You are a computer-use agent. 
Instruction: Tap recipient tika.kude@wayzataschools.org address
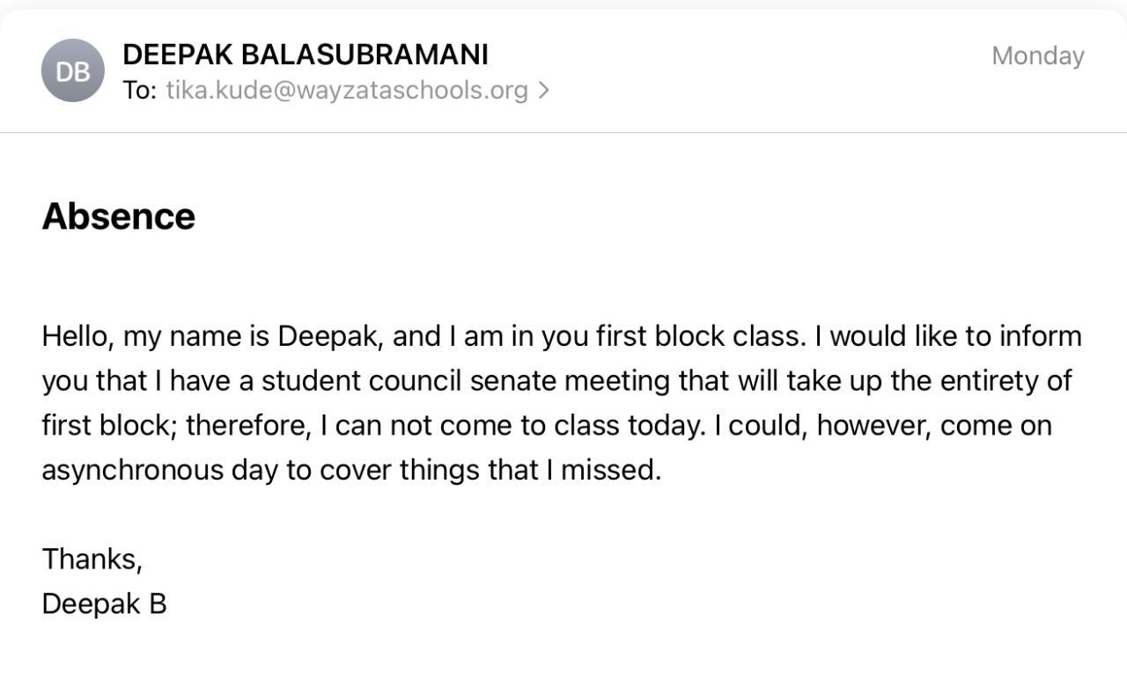point(347,90)
